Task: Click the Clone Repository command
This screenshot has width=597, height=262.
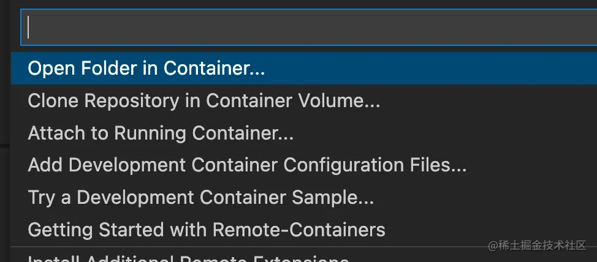Action: pos(203,100)
